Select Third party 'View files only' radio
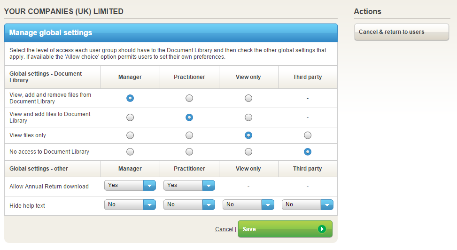 pos(308,135)
